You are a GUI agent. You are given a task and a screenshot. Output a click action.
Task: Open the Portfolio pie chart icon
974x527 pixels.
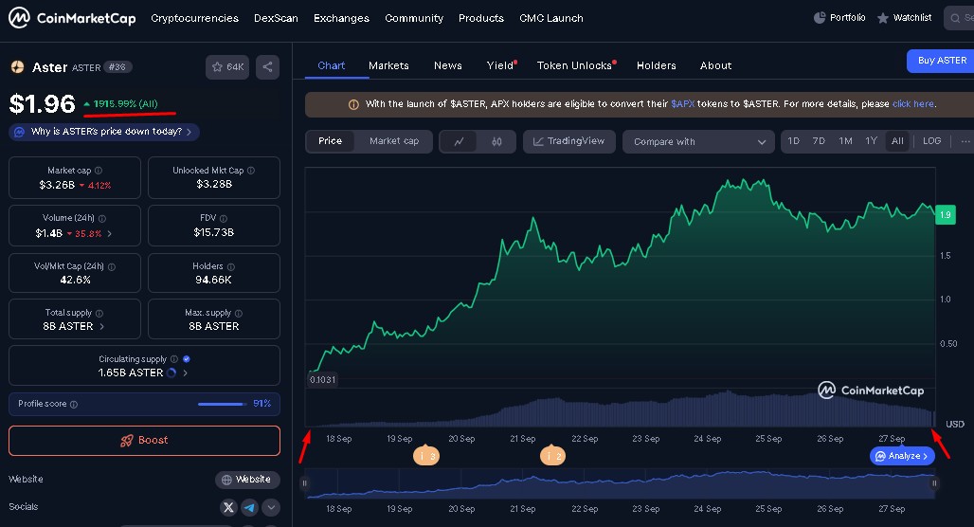(820, 18)
